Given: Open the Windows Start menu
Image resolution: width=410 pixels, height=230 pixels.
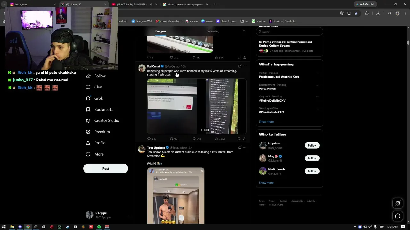Looking at the screenshot, I should (x=4, y=227).
